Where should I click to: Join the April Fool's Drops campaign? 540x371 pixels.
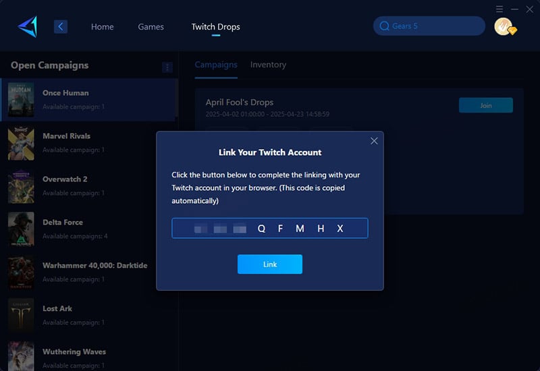click(485, 105)
